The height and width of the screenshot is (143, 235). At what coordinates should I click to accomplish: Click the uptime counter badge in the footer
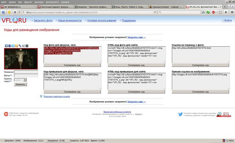click(x=224, y=114)
